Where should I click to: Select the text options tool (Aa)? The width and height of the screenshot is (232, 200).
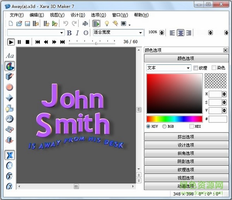tap(10, 56)
